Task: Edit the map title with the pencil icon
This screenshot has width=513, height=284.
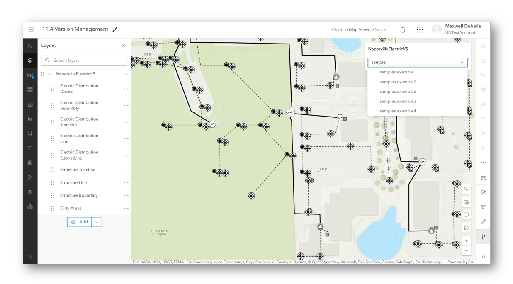Action: (115, 29)
